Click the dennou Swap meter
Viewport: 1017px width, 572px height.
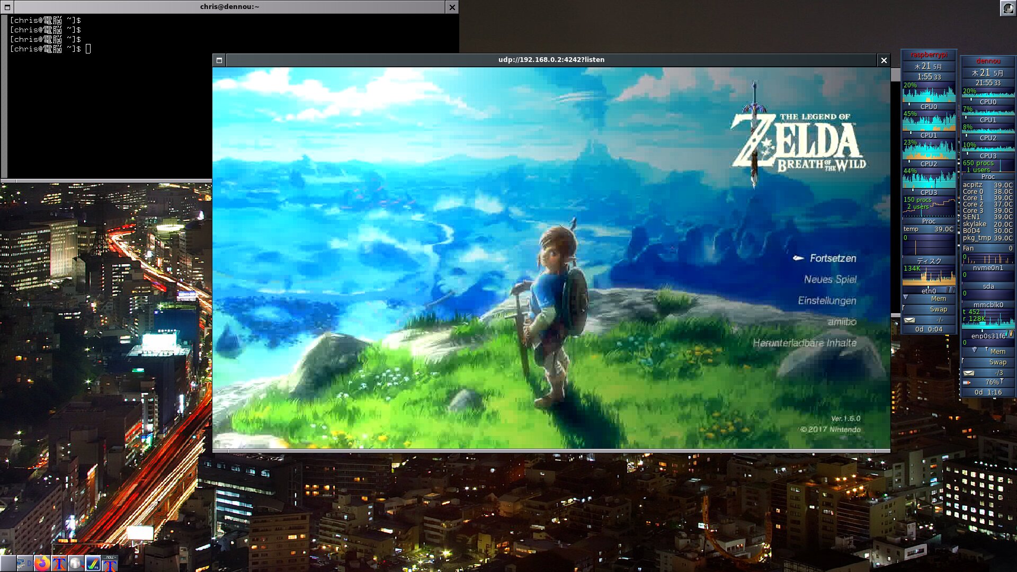[988, 362]
